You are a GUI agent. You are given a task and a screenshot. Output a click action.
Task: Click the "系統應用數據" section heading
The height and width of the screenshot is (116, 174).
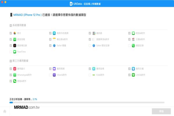pos(19,25)
